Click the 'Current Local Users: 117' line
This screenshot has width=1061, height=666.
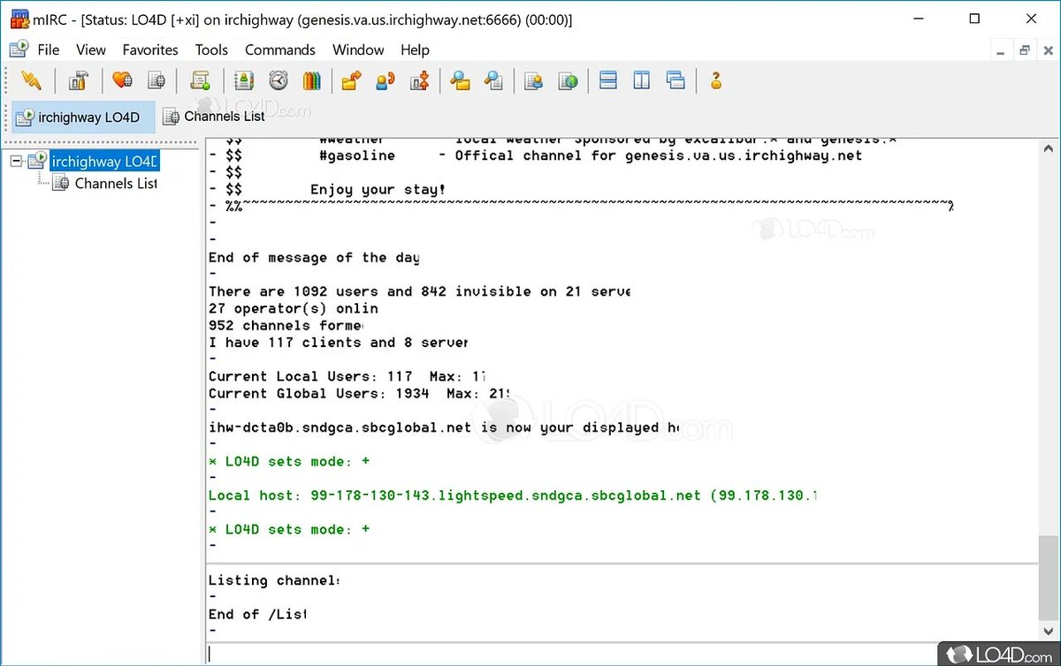tap(347, 376)
